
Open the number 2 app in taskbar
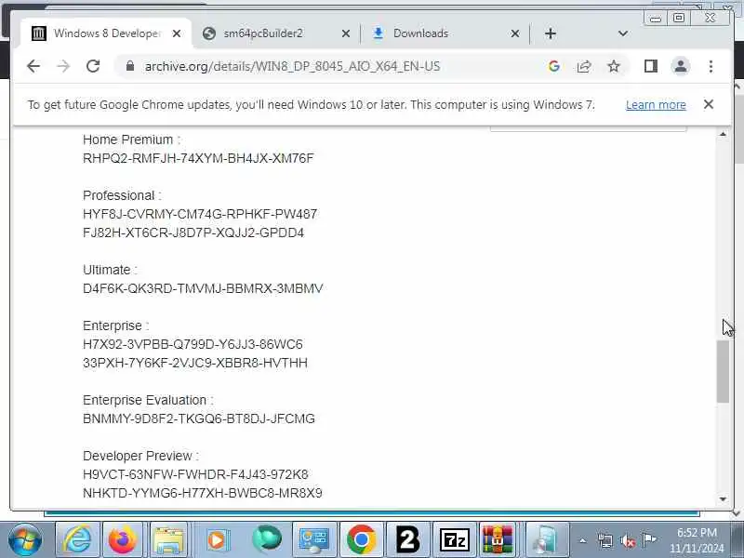point(408,540)
